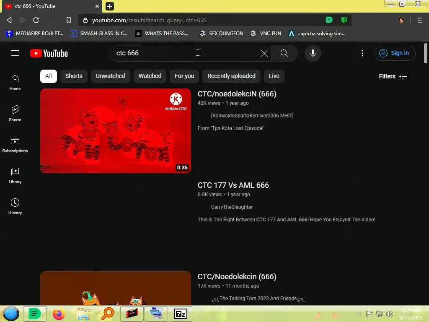Start voice search with the microphone
Screen dimensions: 429x322
pyautogui.click(x=313, y=53)
